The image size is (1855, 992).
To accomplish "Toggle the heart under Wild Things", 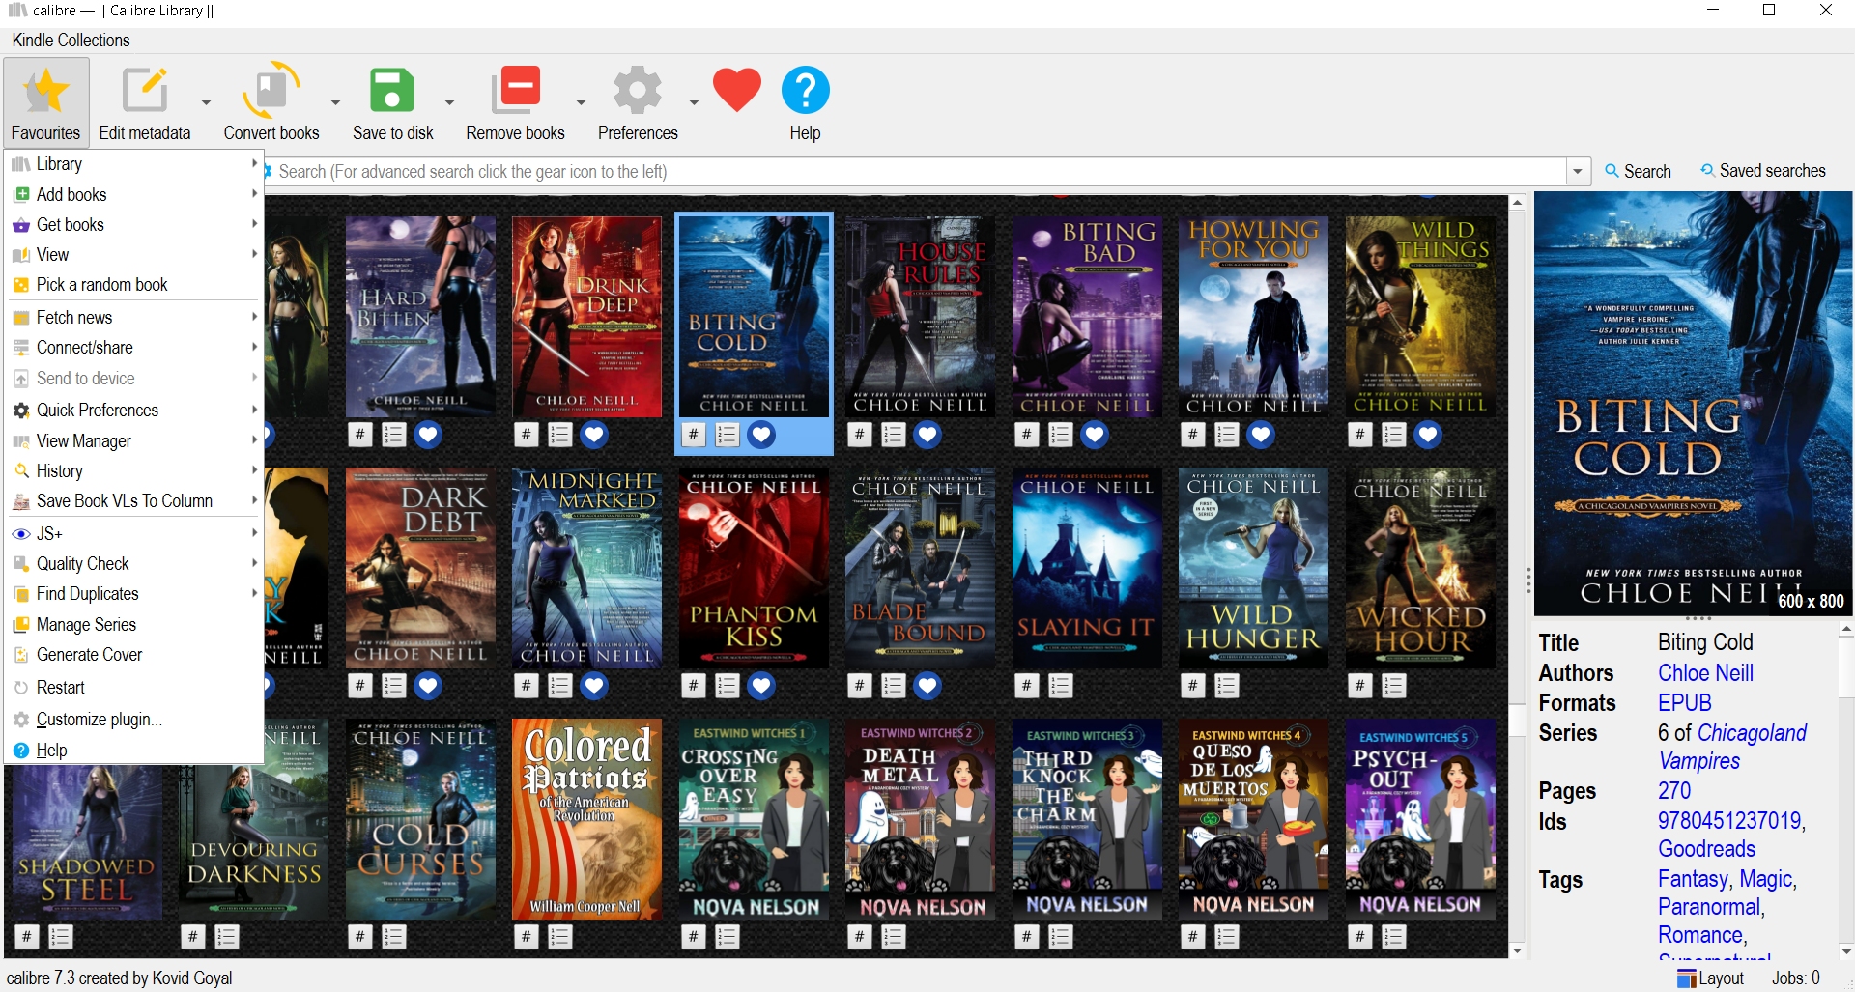I will 1428,435.
